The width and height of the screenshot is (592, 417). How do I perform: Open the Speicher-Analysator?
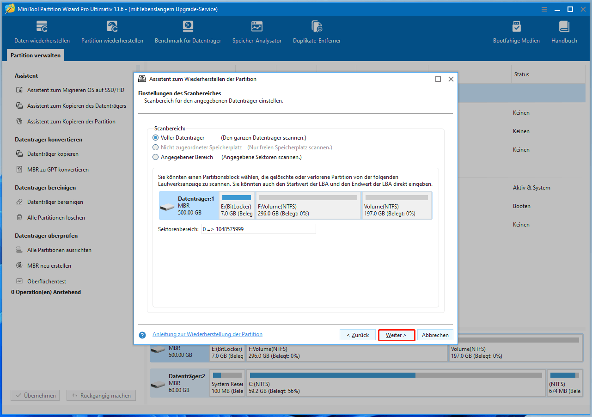[257, 32]
